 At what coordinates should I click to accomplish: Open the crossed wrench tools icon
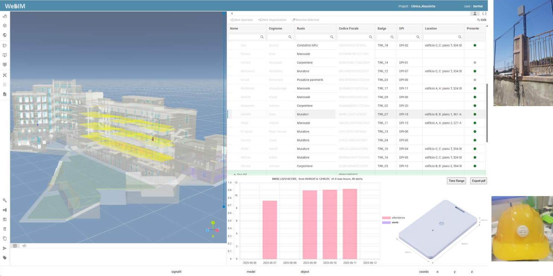click(x=5, y=75)
